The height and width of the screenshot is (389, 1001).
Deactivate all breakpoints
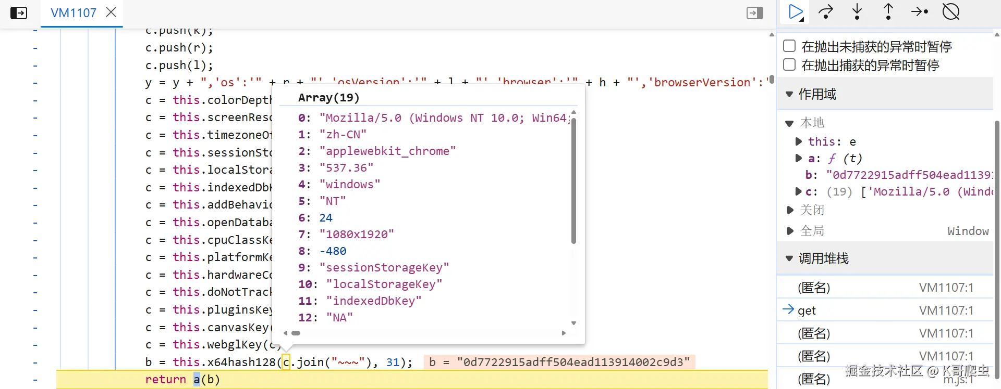point(951,11)
